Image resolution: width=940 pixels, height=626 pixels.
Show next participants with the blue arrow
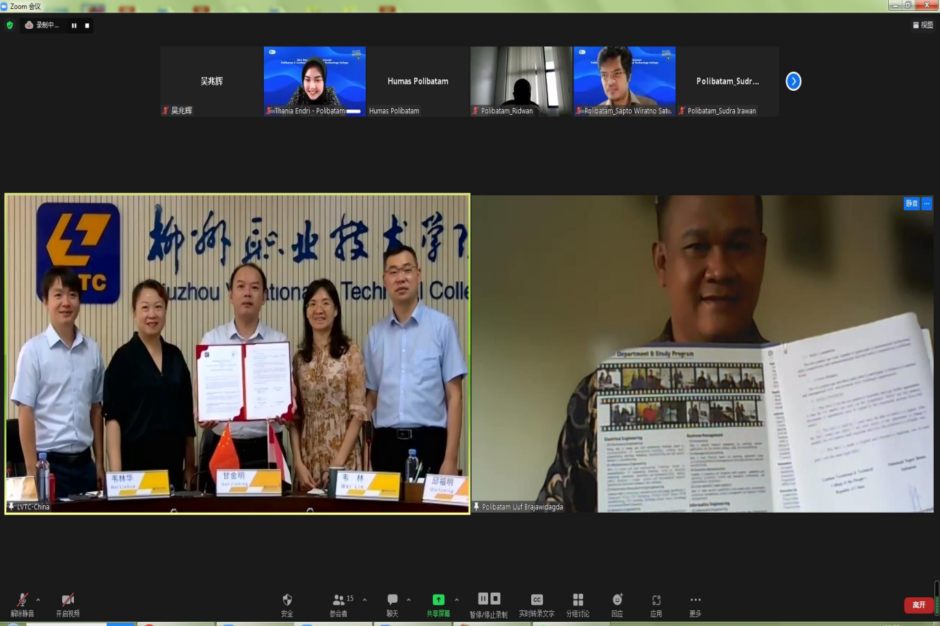coord(793,81)
